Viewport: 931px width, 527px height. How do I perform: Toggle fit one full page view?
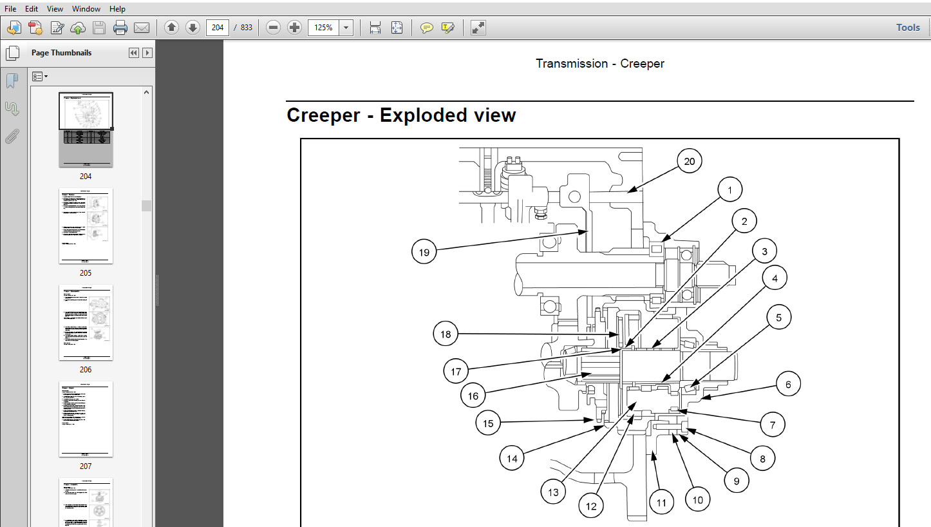click(x=397, y=28)
